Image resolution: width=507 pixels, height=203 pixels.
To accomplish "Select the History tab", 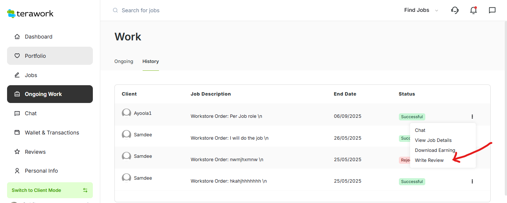I will tap(150, 61).
